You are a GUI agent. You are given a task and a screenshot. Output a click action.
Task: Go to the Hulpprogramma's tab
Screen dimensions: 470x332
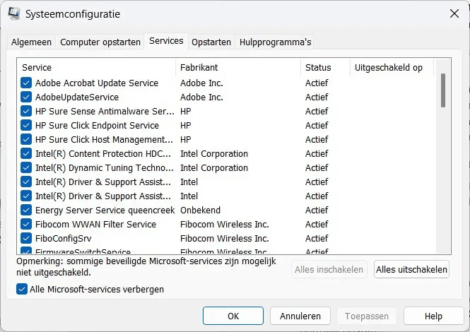click(275, 42)
